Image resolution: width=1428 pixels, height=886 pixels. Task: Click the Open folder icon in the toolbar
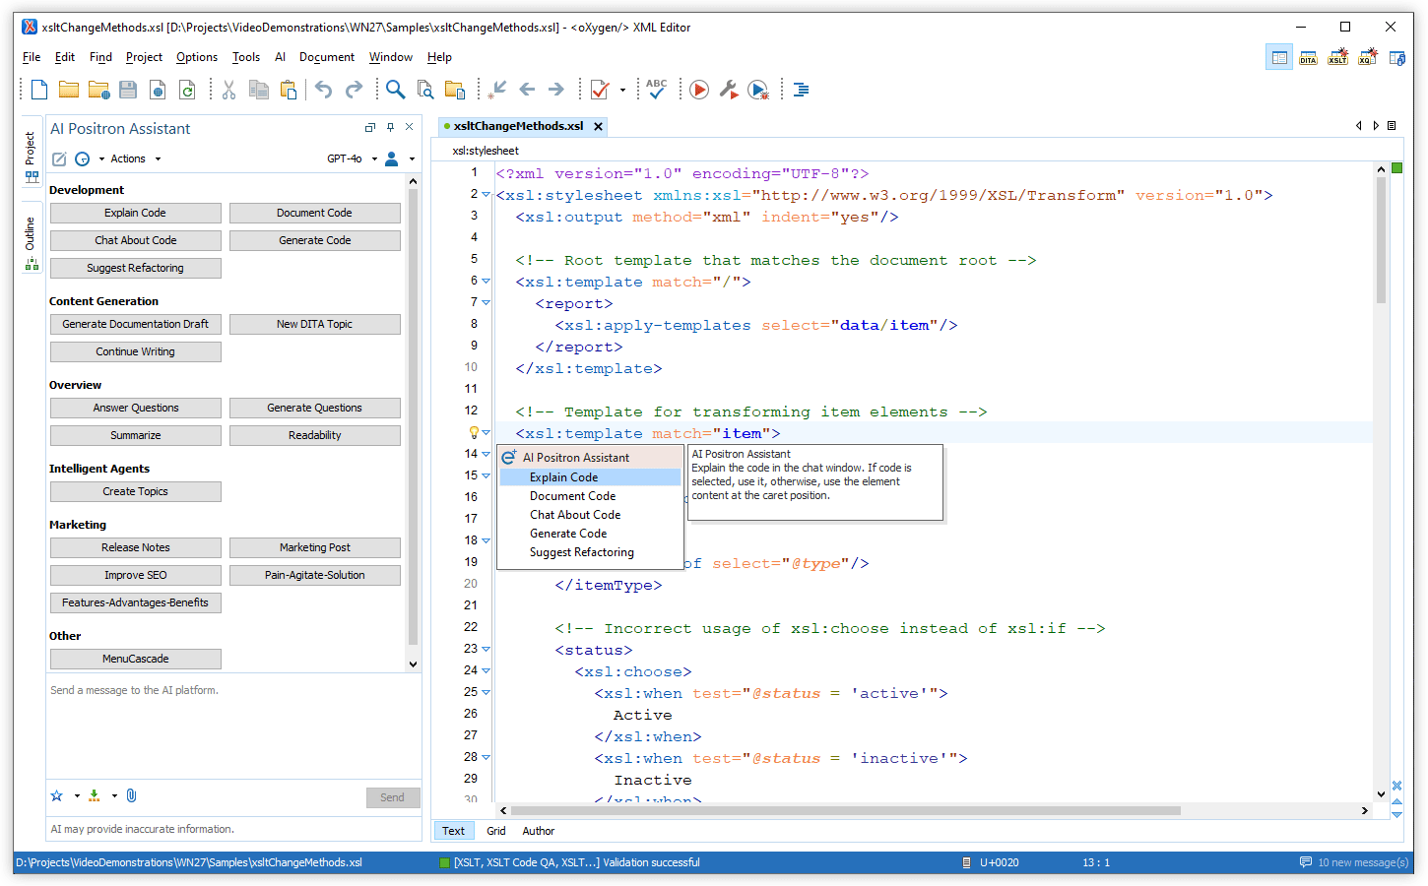point(69,90)
